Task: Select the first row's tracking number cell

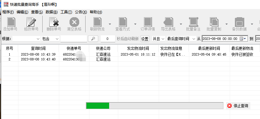Action: pos(74,54)
